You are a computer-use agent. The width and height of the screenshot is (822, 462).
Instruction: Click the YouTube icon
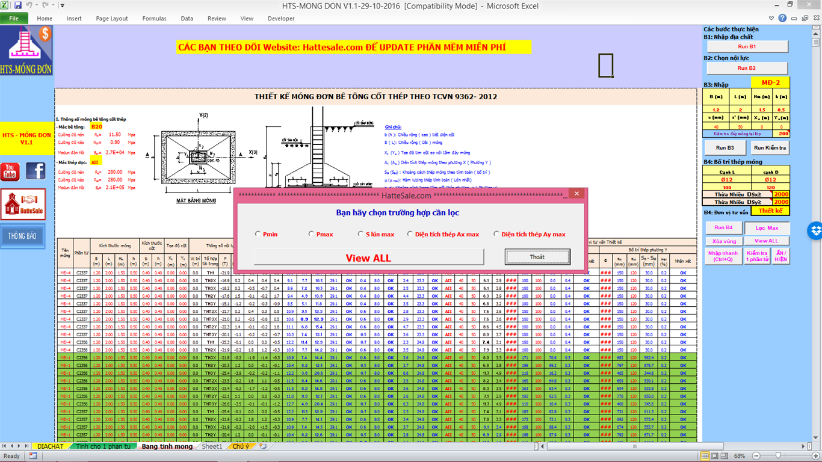(x=10, y=171)
